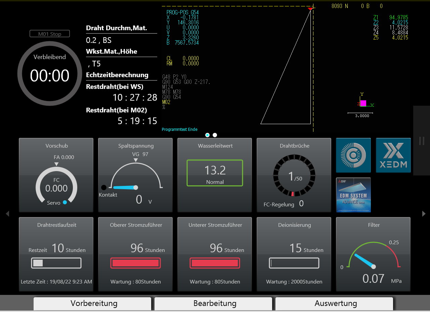The image size is (430, 312).
Task: Open the EDM System Advance manual thumbnail
Action: point(353,195)
